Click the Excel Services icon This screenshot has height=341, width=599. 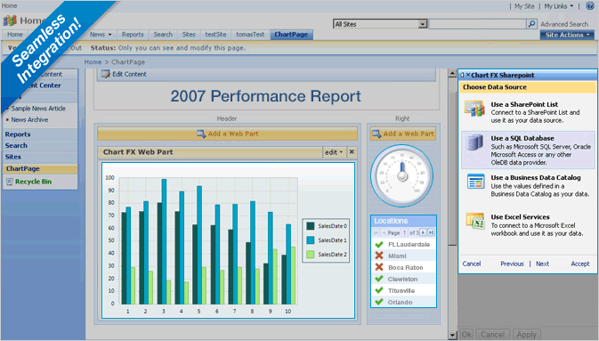tap(475, 221)
